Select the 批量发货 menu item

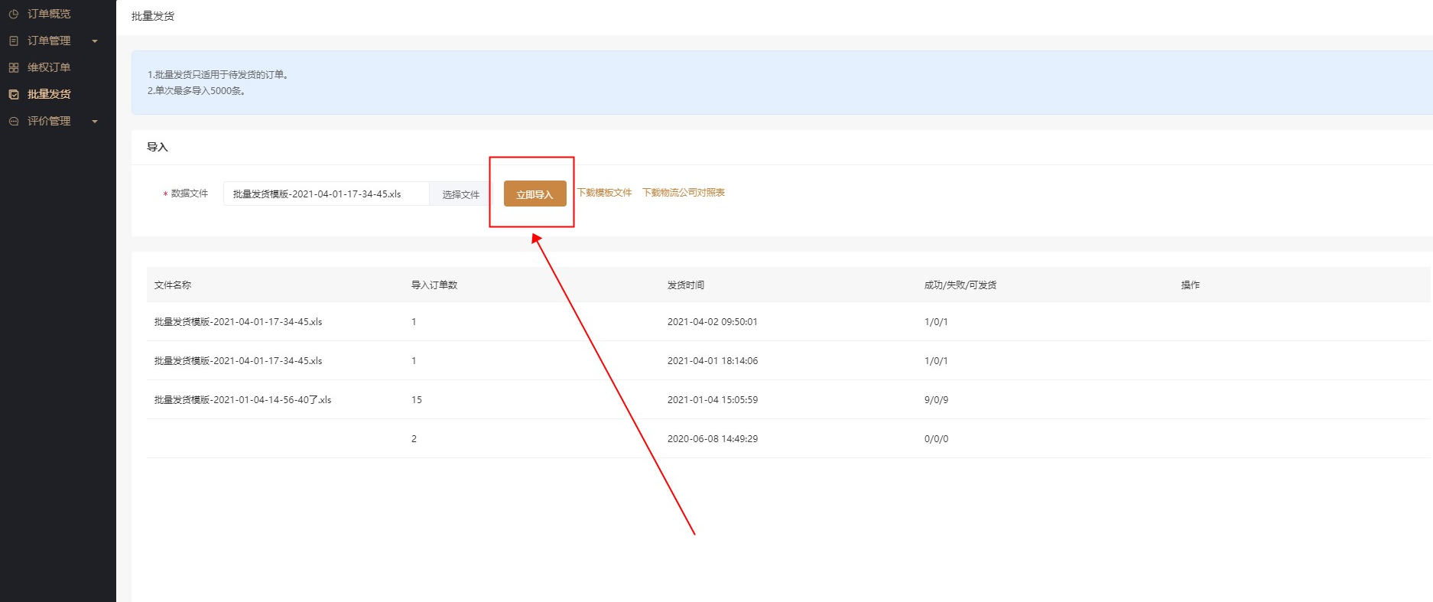tap(49, 94)
